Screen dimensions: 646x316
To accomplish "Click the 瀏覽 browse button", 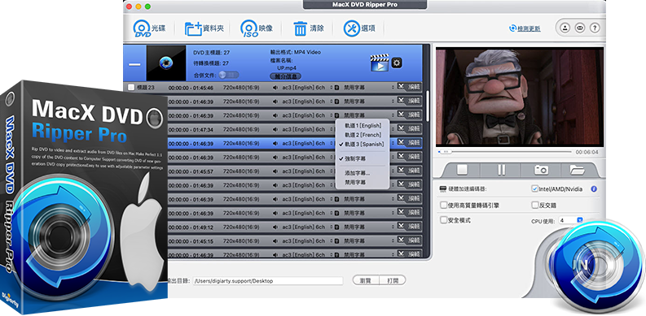I will click(366, 280).
